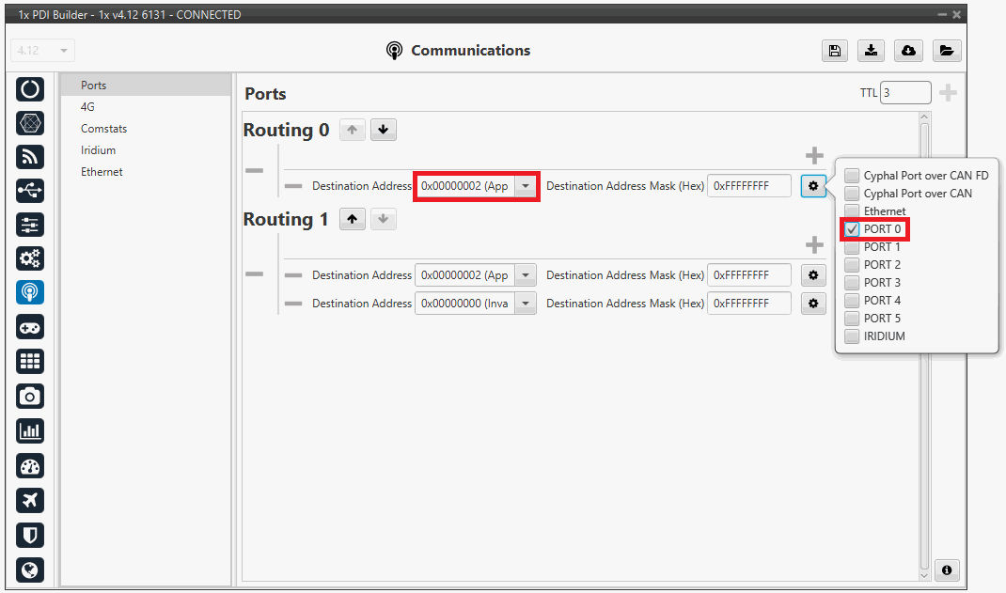The image size is (1006, 593).
Task: Uncheck the PORT 0 checkbox
Action: tap(852, 229)
